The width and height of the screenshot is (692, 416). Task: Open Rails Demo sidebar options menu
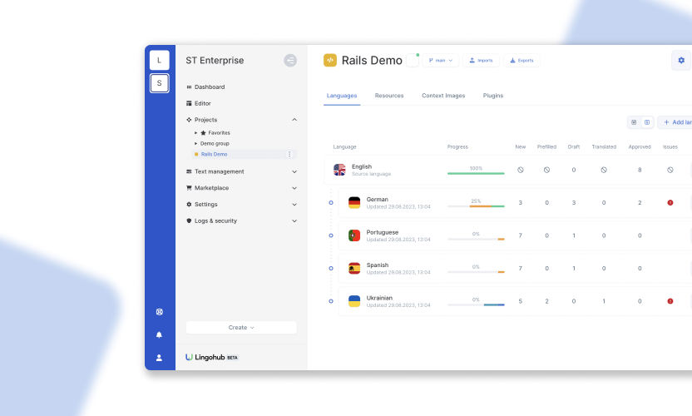[289, 154]
